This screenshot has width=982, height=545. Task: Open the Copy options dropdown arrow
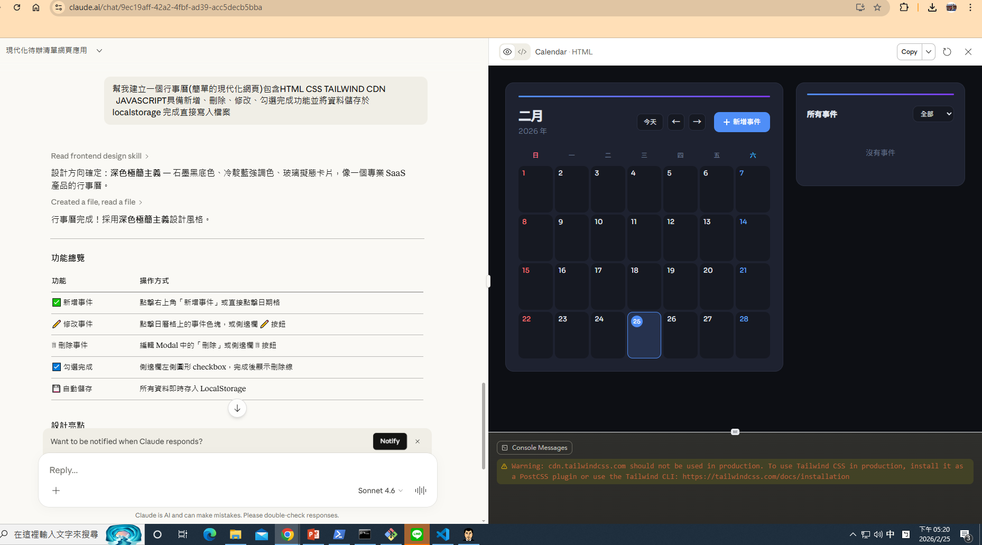click(929, 52)
